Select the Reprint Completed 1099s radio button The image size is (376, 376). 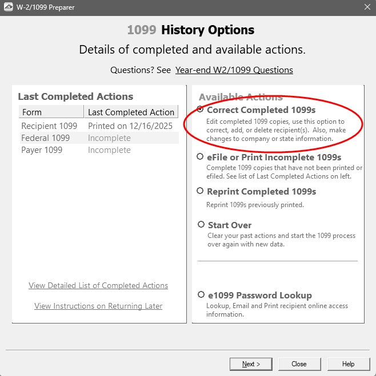200,191
